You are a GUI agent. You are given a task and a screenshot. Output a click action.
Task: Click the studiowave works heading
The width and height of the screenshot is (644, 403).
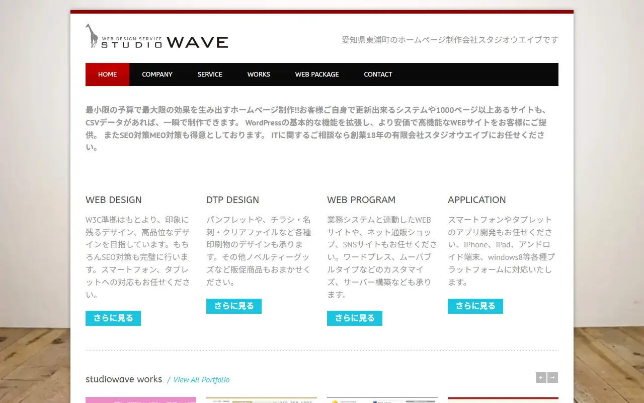(124, 379)
